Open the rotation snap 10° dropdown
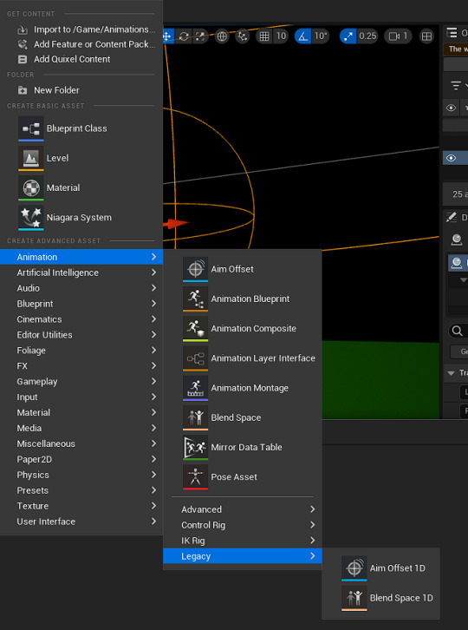The image size is (468, 630). pos(321,36)
